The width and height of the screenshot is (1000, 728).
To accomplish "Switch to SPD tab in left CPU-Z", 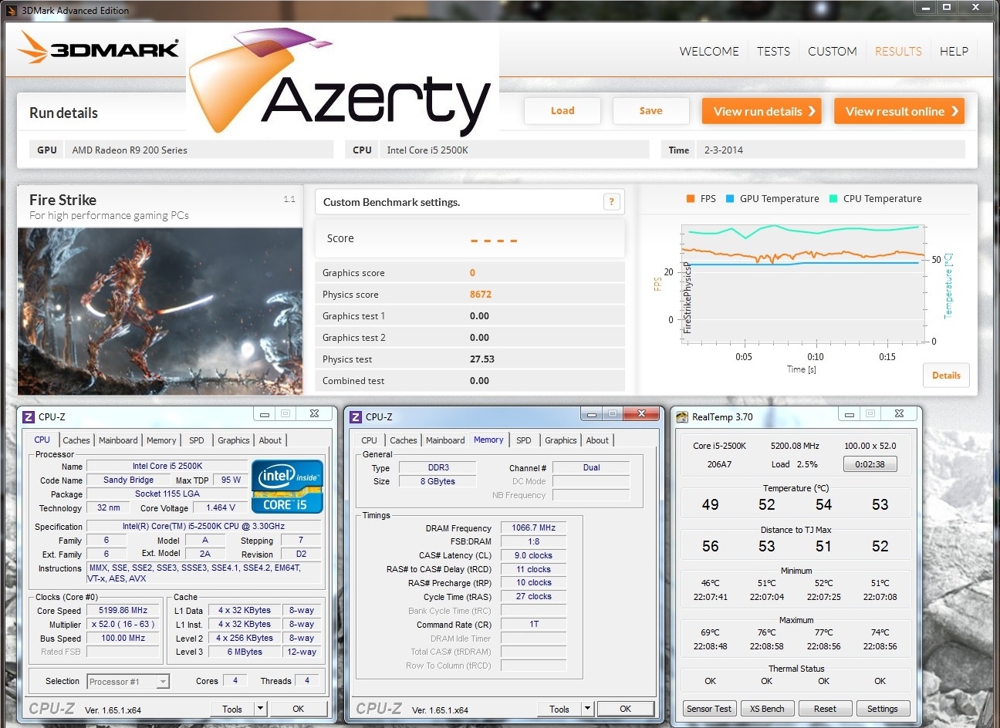I will click(x=197, y=440).
